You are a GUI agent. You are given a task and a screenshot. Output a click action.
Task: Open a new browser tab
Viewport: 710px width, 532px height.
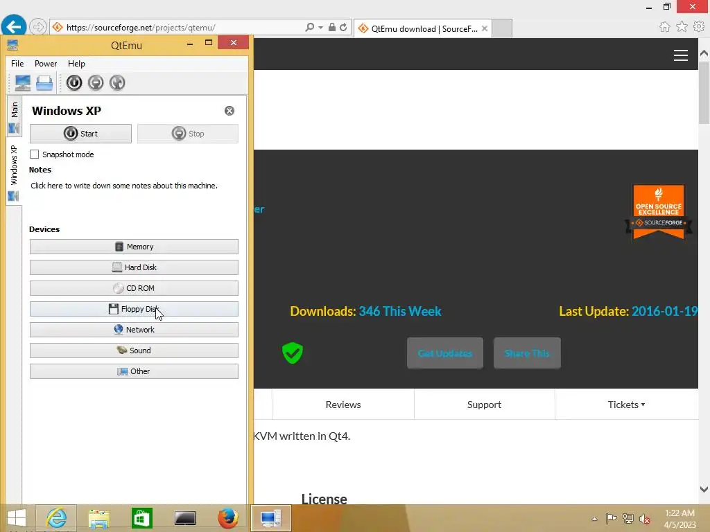point(502,28)
